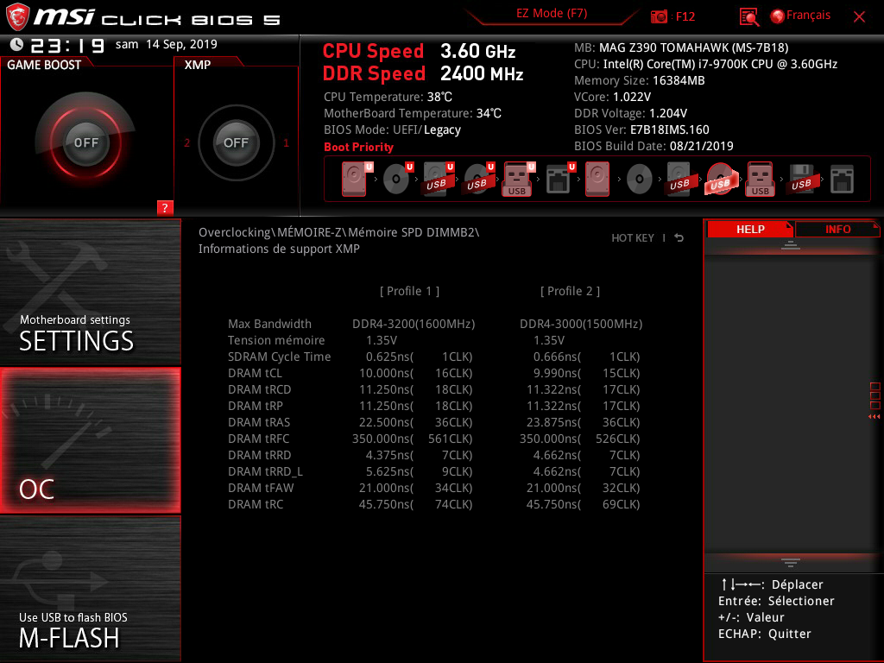Choose XMP profile number 2
Viewport: 884px width, 663px height.
point(186,142)
